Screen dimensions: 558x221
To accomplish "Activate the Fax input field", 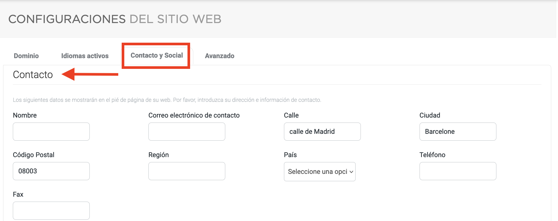I will [x=51, y=211].
